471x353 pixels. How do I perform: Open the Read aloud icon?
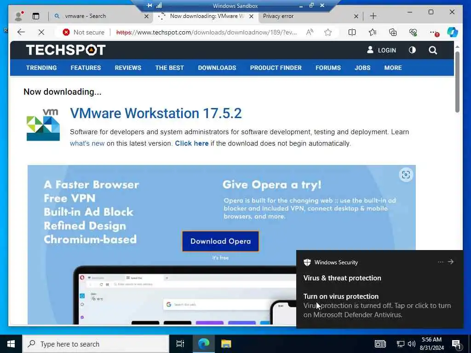tap(310, 32)
